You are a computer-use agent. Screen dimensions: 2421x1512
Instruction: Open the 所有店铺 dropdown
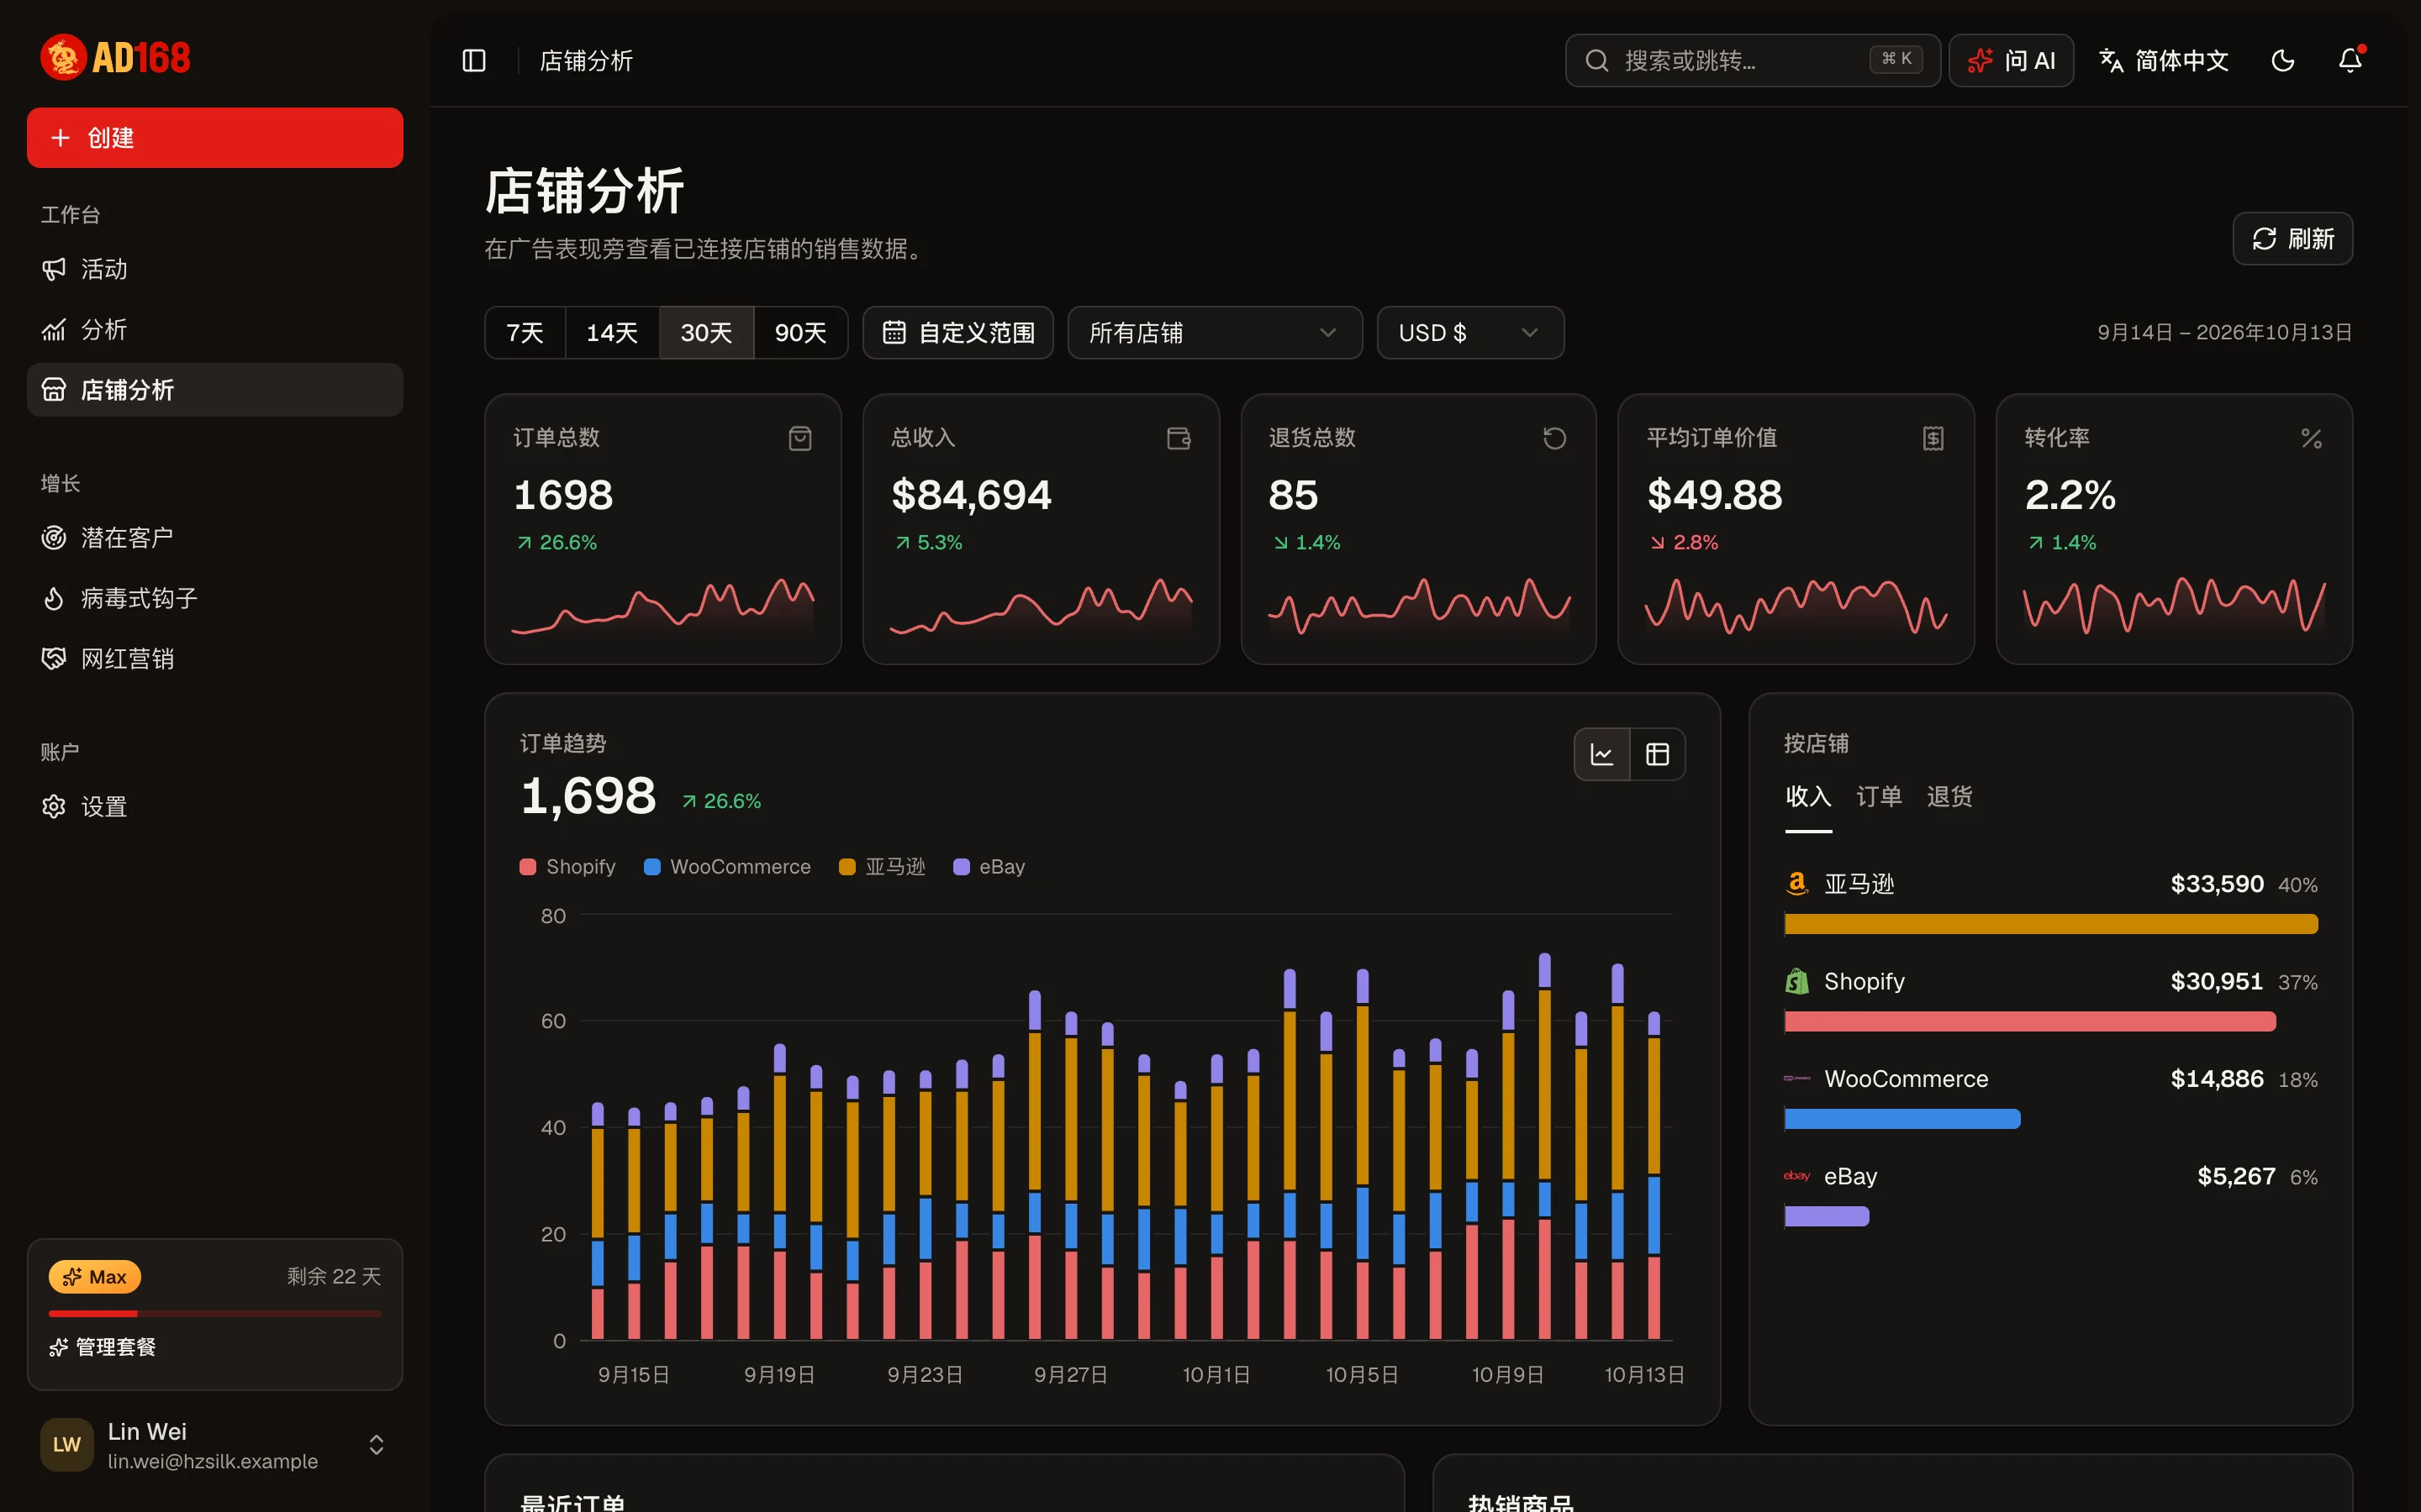coord(1215,333)
